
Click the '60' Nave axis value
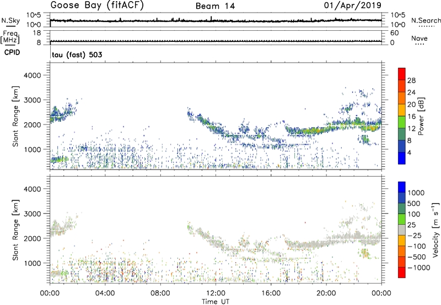click(394, 33)
